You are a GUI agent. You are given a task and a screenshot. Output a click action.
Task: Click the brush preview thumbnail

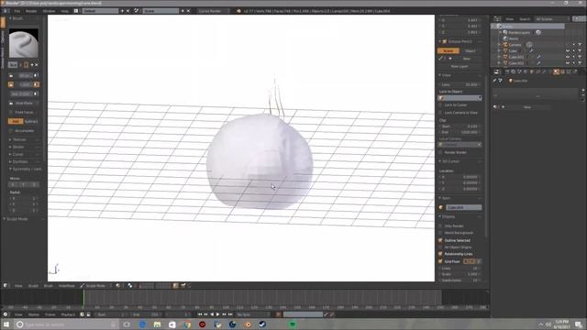coord(24,43)
